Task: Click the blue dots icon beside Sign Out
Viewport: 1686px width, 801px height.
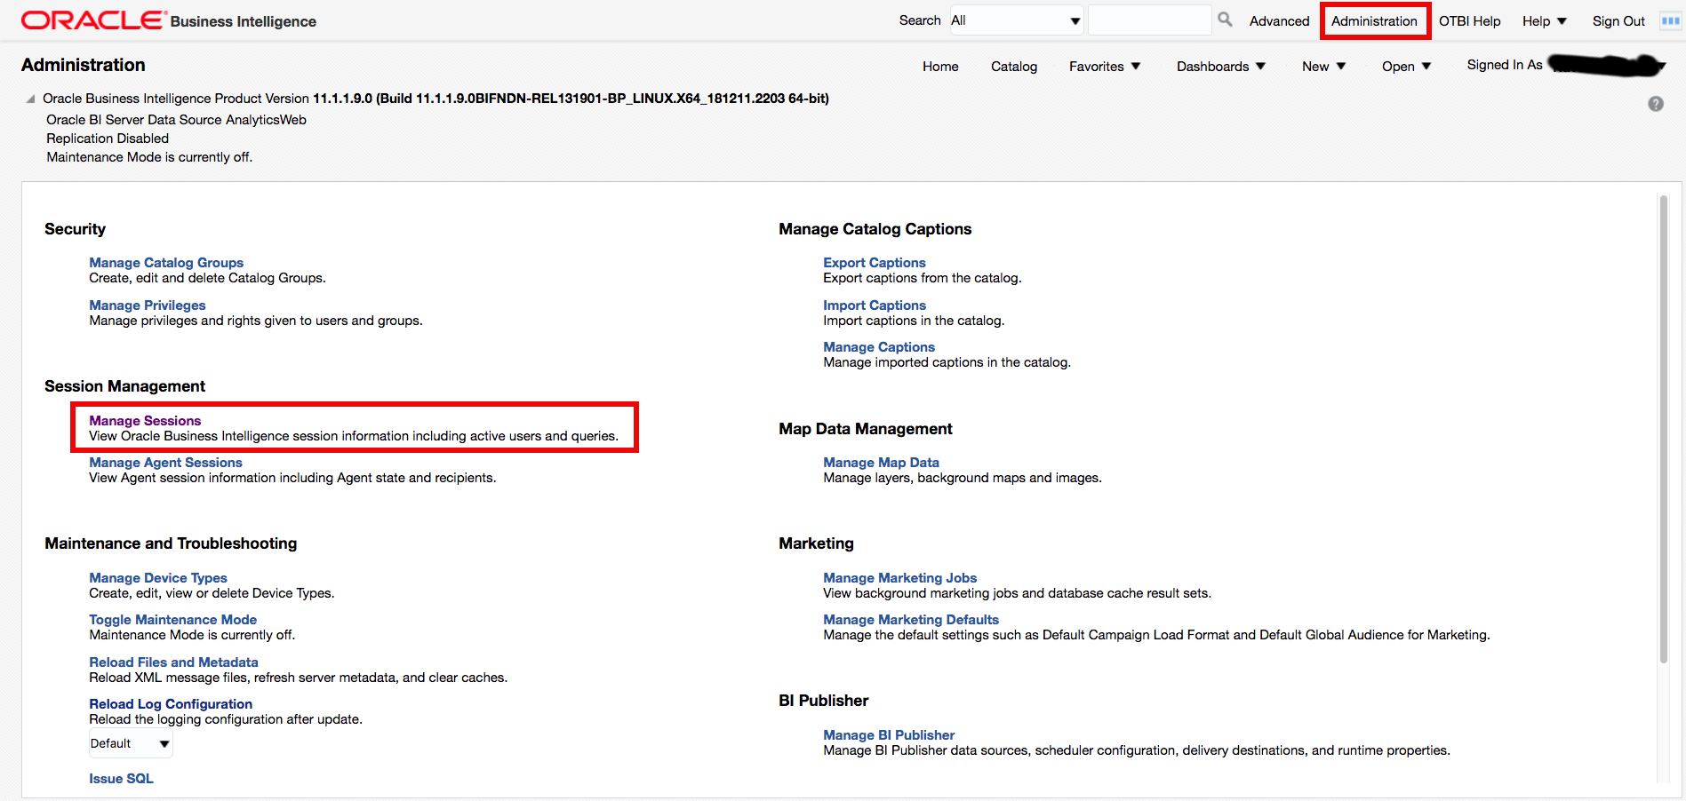Action: 1670,20
